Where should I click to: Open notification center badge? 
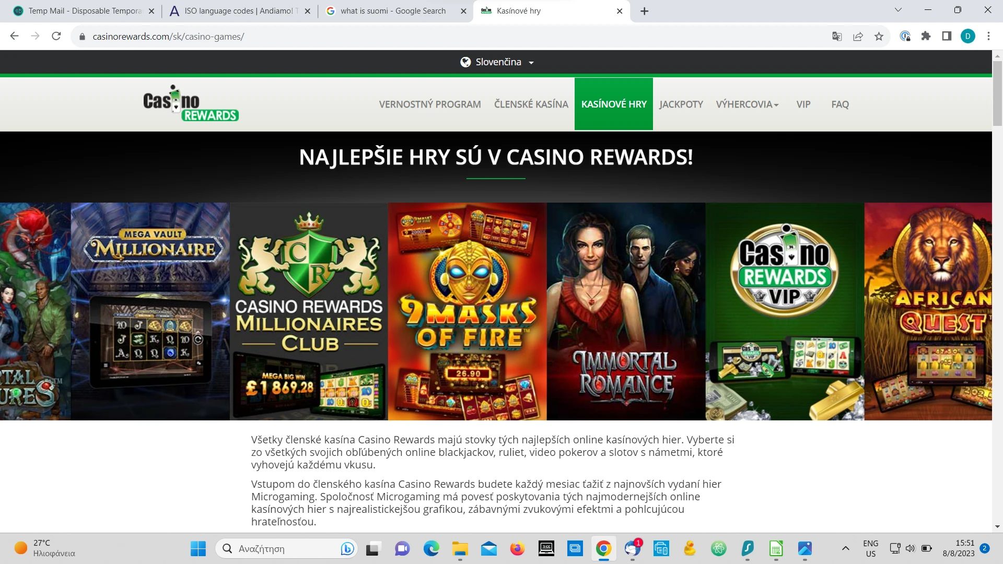click(x=985, y=548)
